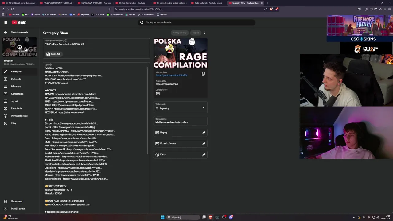Open the Twitch bookmark
Screen dimensions: 393x221
[35, 14]
